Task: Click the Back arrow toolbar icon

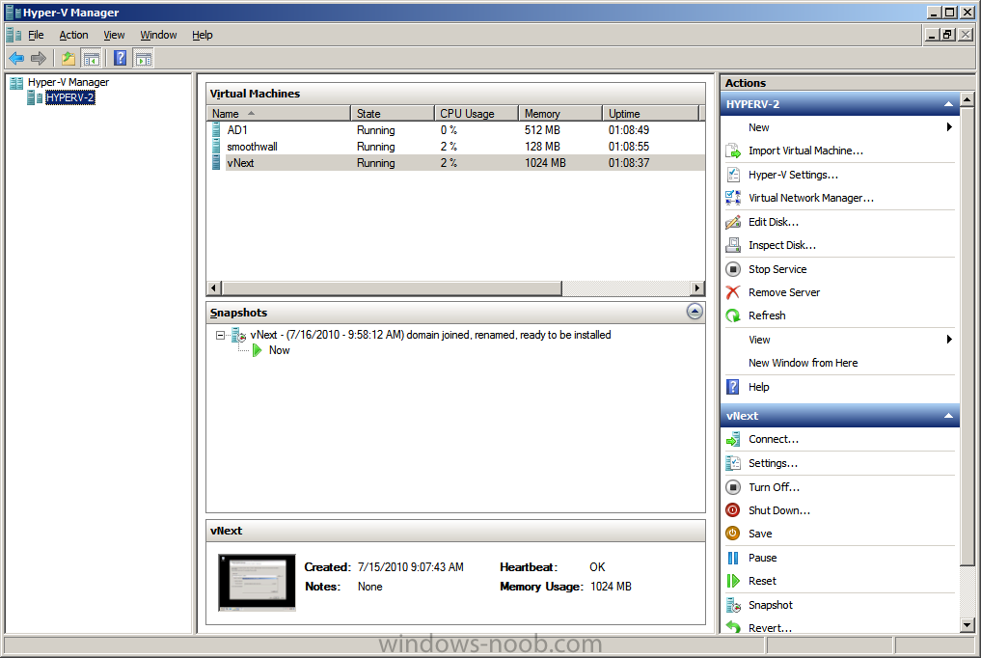Action: click(16, 59)
